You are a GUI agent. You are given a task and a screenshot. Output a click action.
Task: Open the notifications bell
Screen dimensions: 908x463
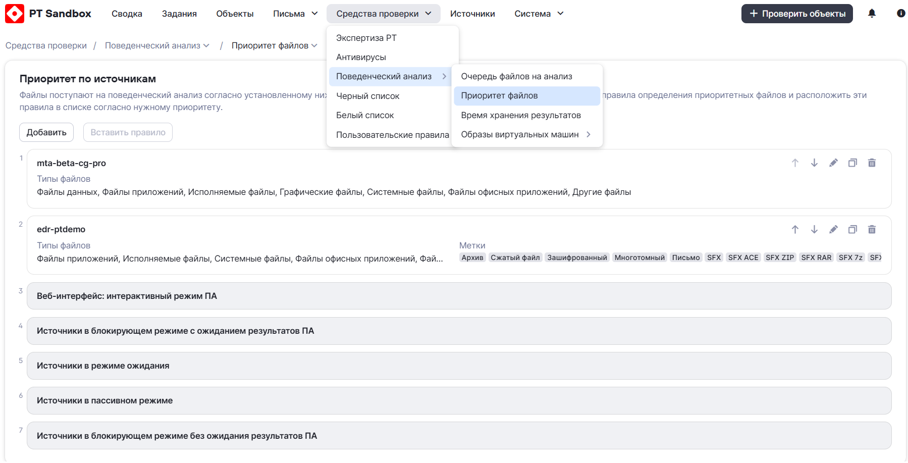point(872,14)
